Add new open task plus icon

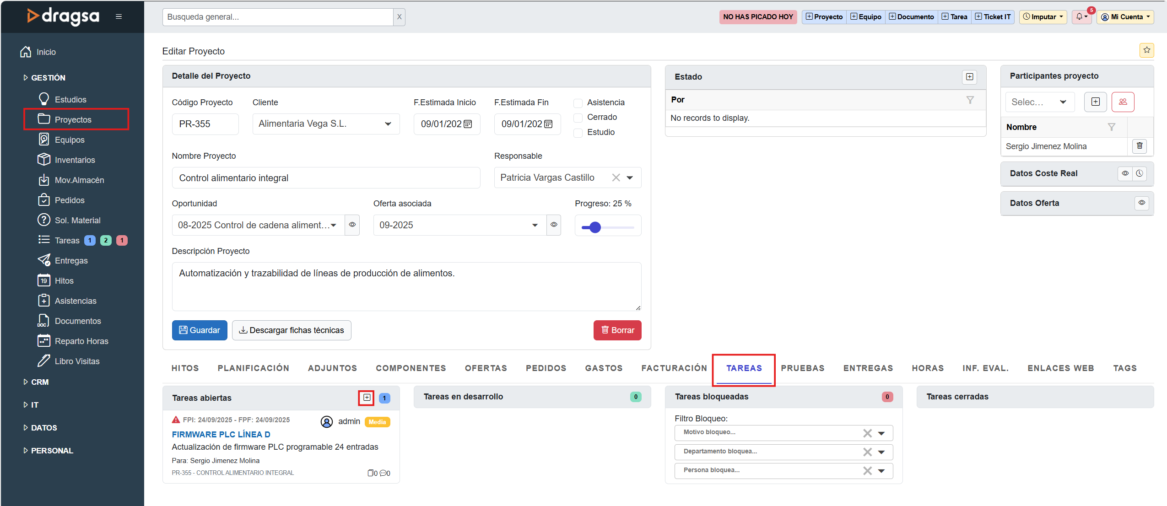pyautogui.click(x=367, y=398)
